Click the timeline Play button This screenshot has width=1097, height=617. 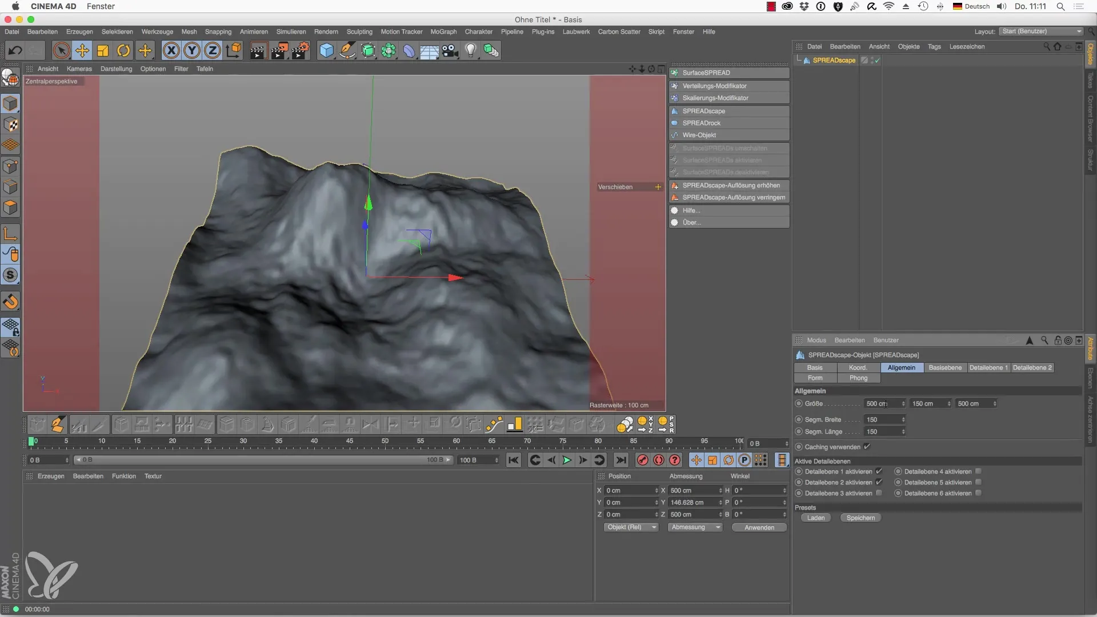[x=567, y=460]
